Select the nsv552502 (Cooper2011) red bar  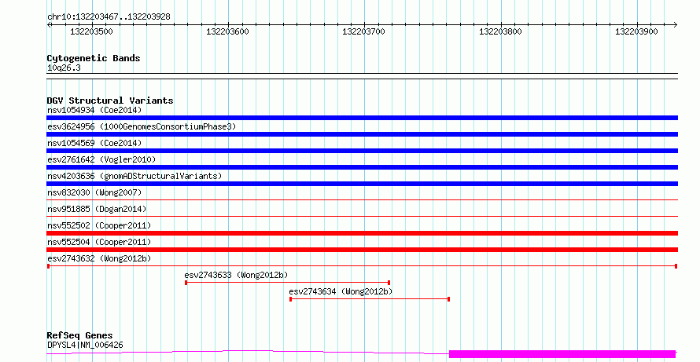coord(362,233)
